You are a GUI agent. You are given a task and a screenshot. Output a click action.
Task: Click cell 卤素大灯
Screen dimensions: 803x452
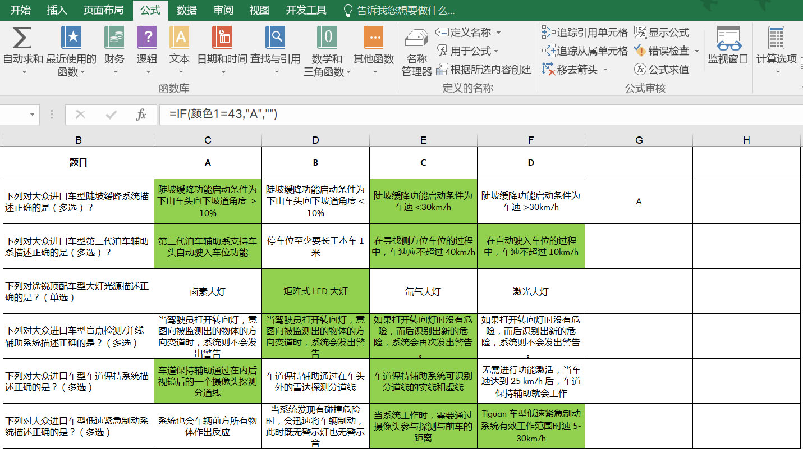click(x=208, y=291)
